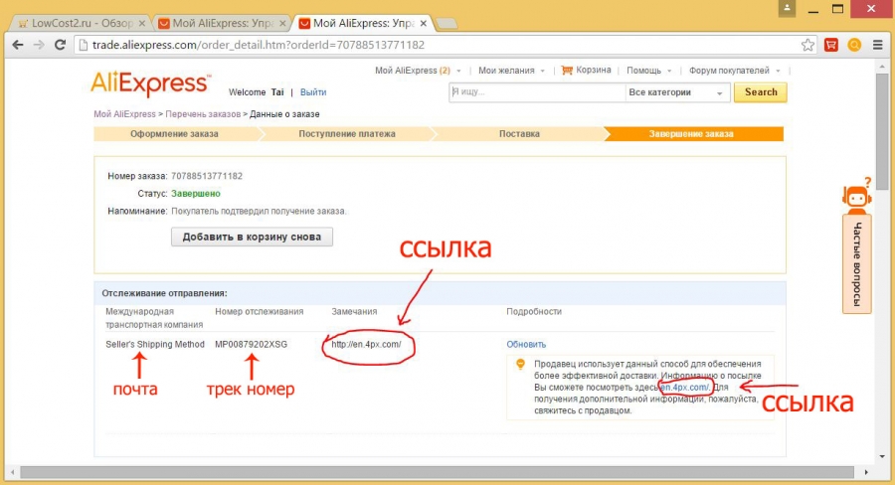895x485 pixels.
Task: Click the horizontal scrollbar right arrow
Action: pyautogui.click(x=866, y=472)
